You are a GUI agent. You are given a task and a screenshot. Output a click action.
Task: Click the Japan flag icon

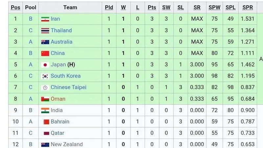coord(45,65)
